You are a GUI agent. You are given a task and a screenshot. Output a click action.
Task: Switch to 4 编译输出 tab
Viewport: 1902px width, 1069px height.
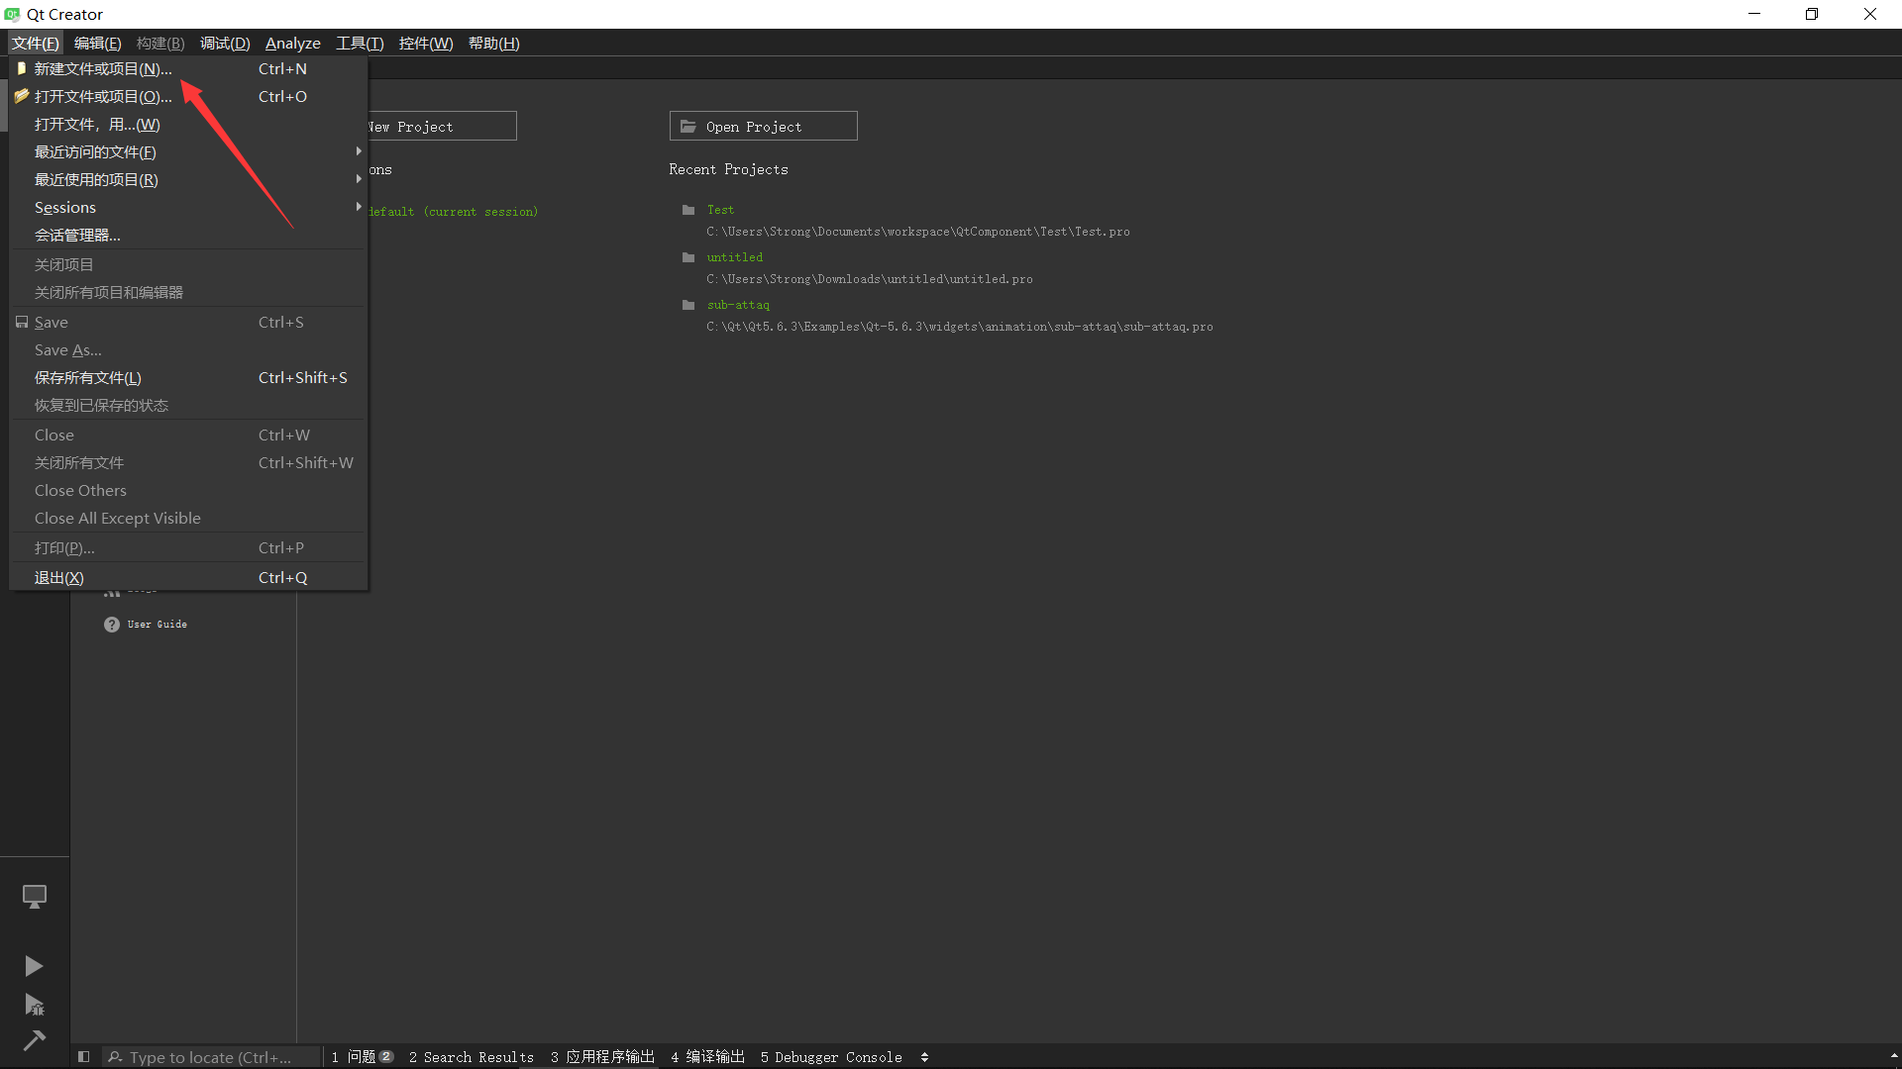pyautogui.click(x=708, y=1057)
